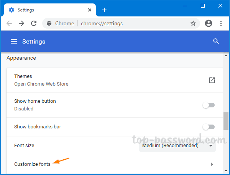Image resolution: width=230 pixels, height=175 pixels.
Task: Click the Show bookmarks bar label
Action: tap(38, 126)
